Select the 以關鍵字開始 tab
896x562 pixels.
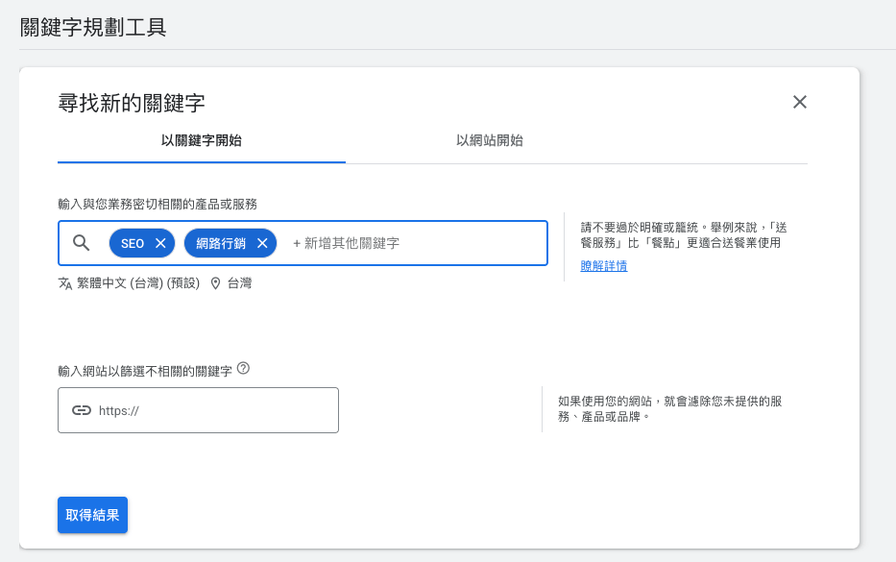coord(202,140)
